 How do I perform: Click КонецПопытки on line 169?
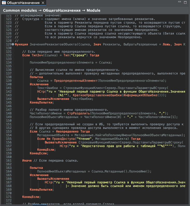pyautogui.click(x=41, y=190)
